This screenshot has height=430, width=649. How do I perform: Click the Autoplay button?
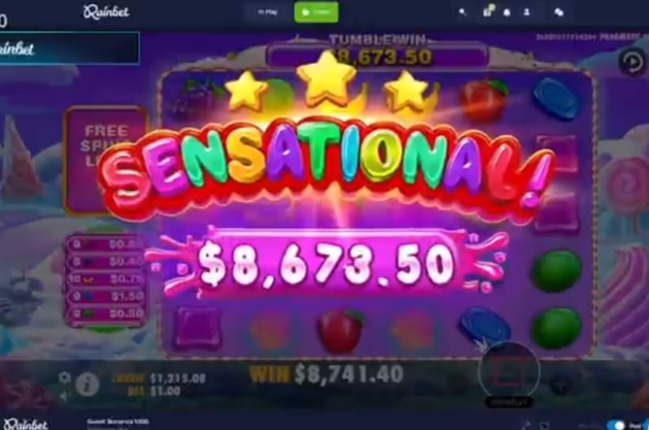click(509, 402)
